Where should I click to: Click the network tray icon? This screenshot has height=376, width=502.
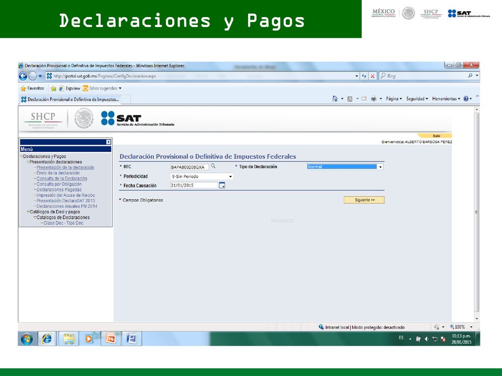click(435, 339)
